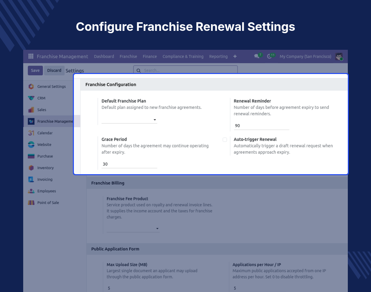Select the Website app icon

(x=31, y=145)
